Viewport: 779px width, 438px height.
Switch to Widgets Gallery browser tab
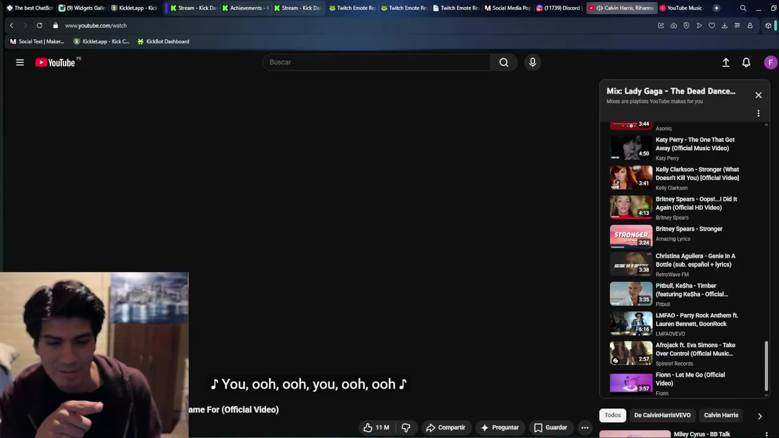click(82, 8)
